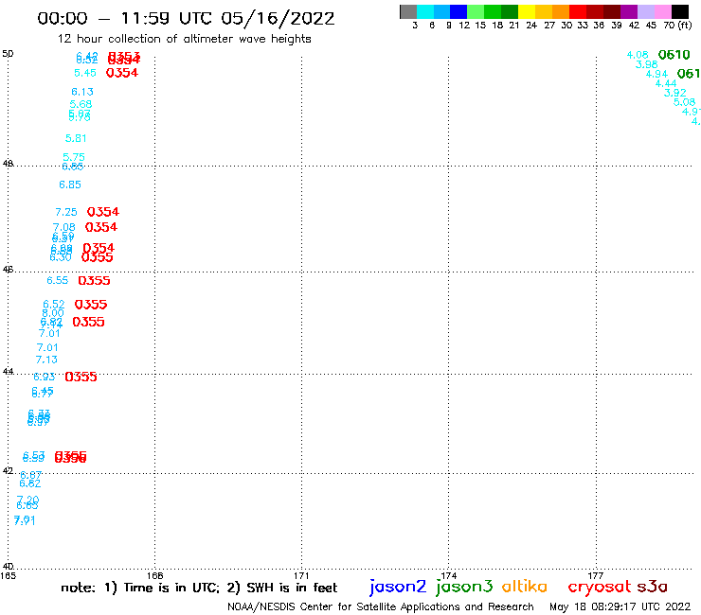
Task: Click the wave height value 4.08
Action: coord(638,55)
